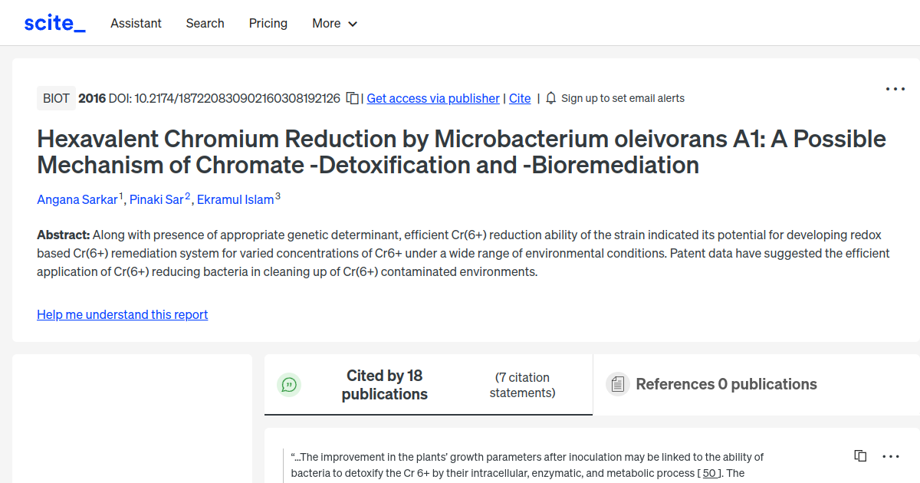Open Get access via publisher link

tap(432, 98)
